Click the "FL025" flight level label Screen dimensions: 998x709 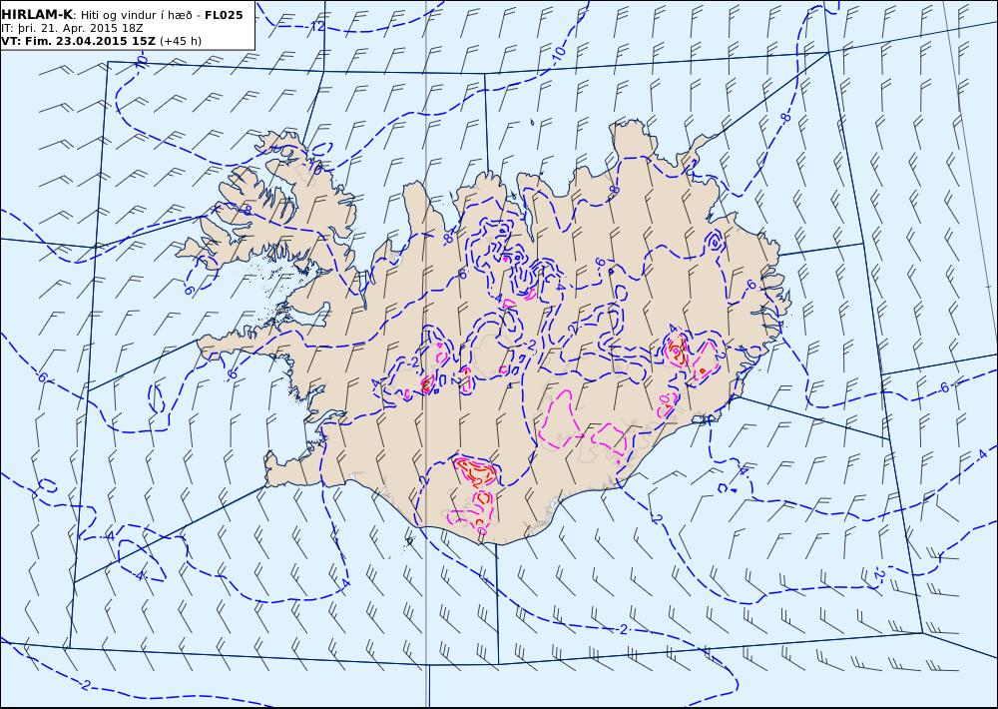(x=224, y=15)
